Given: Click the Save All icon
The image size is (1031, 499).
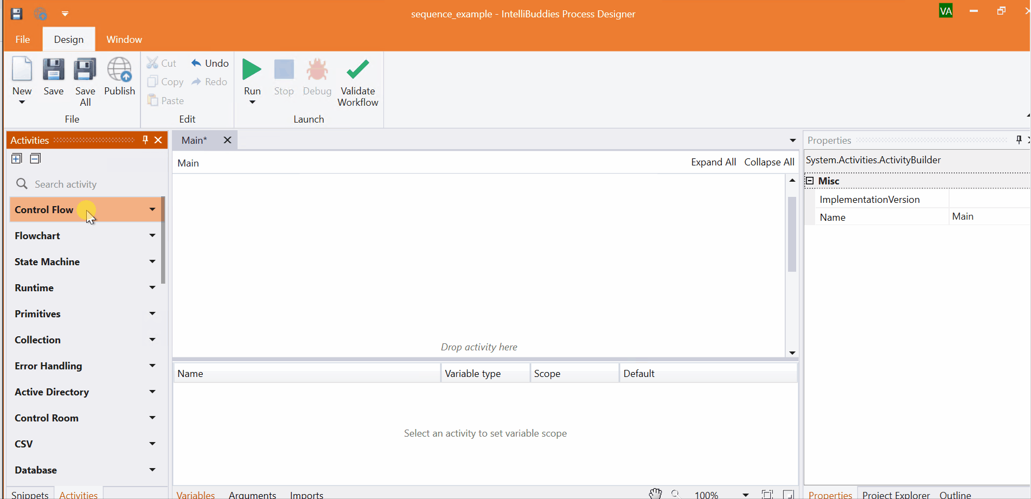Looking at the screenshot, I should tap(85, 69).
